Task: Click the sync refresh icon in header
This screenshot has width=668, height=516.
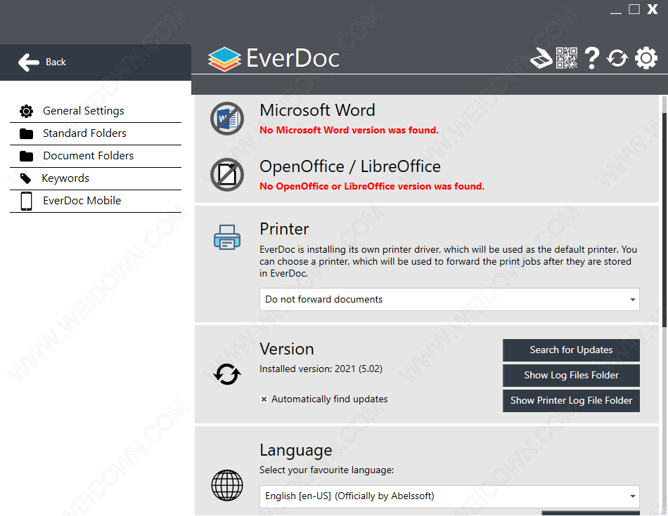Action: [618, 58]
